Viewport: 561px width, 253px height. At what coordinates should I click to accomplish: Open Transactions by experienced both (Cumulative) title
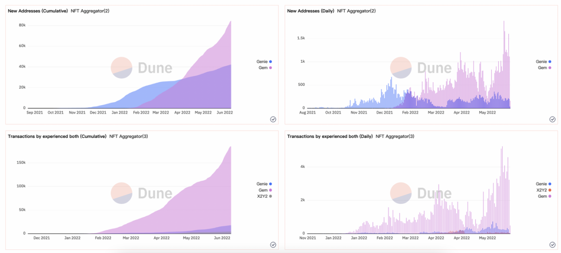[57, 136]
